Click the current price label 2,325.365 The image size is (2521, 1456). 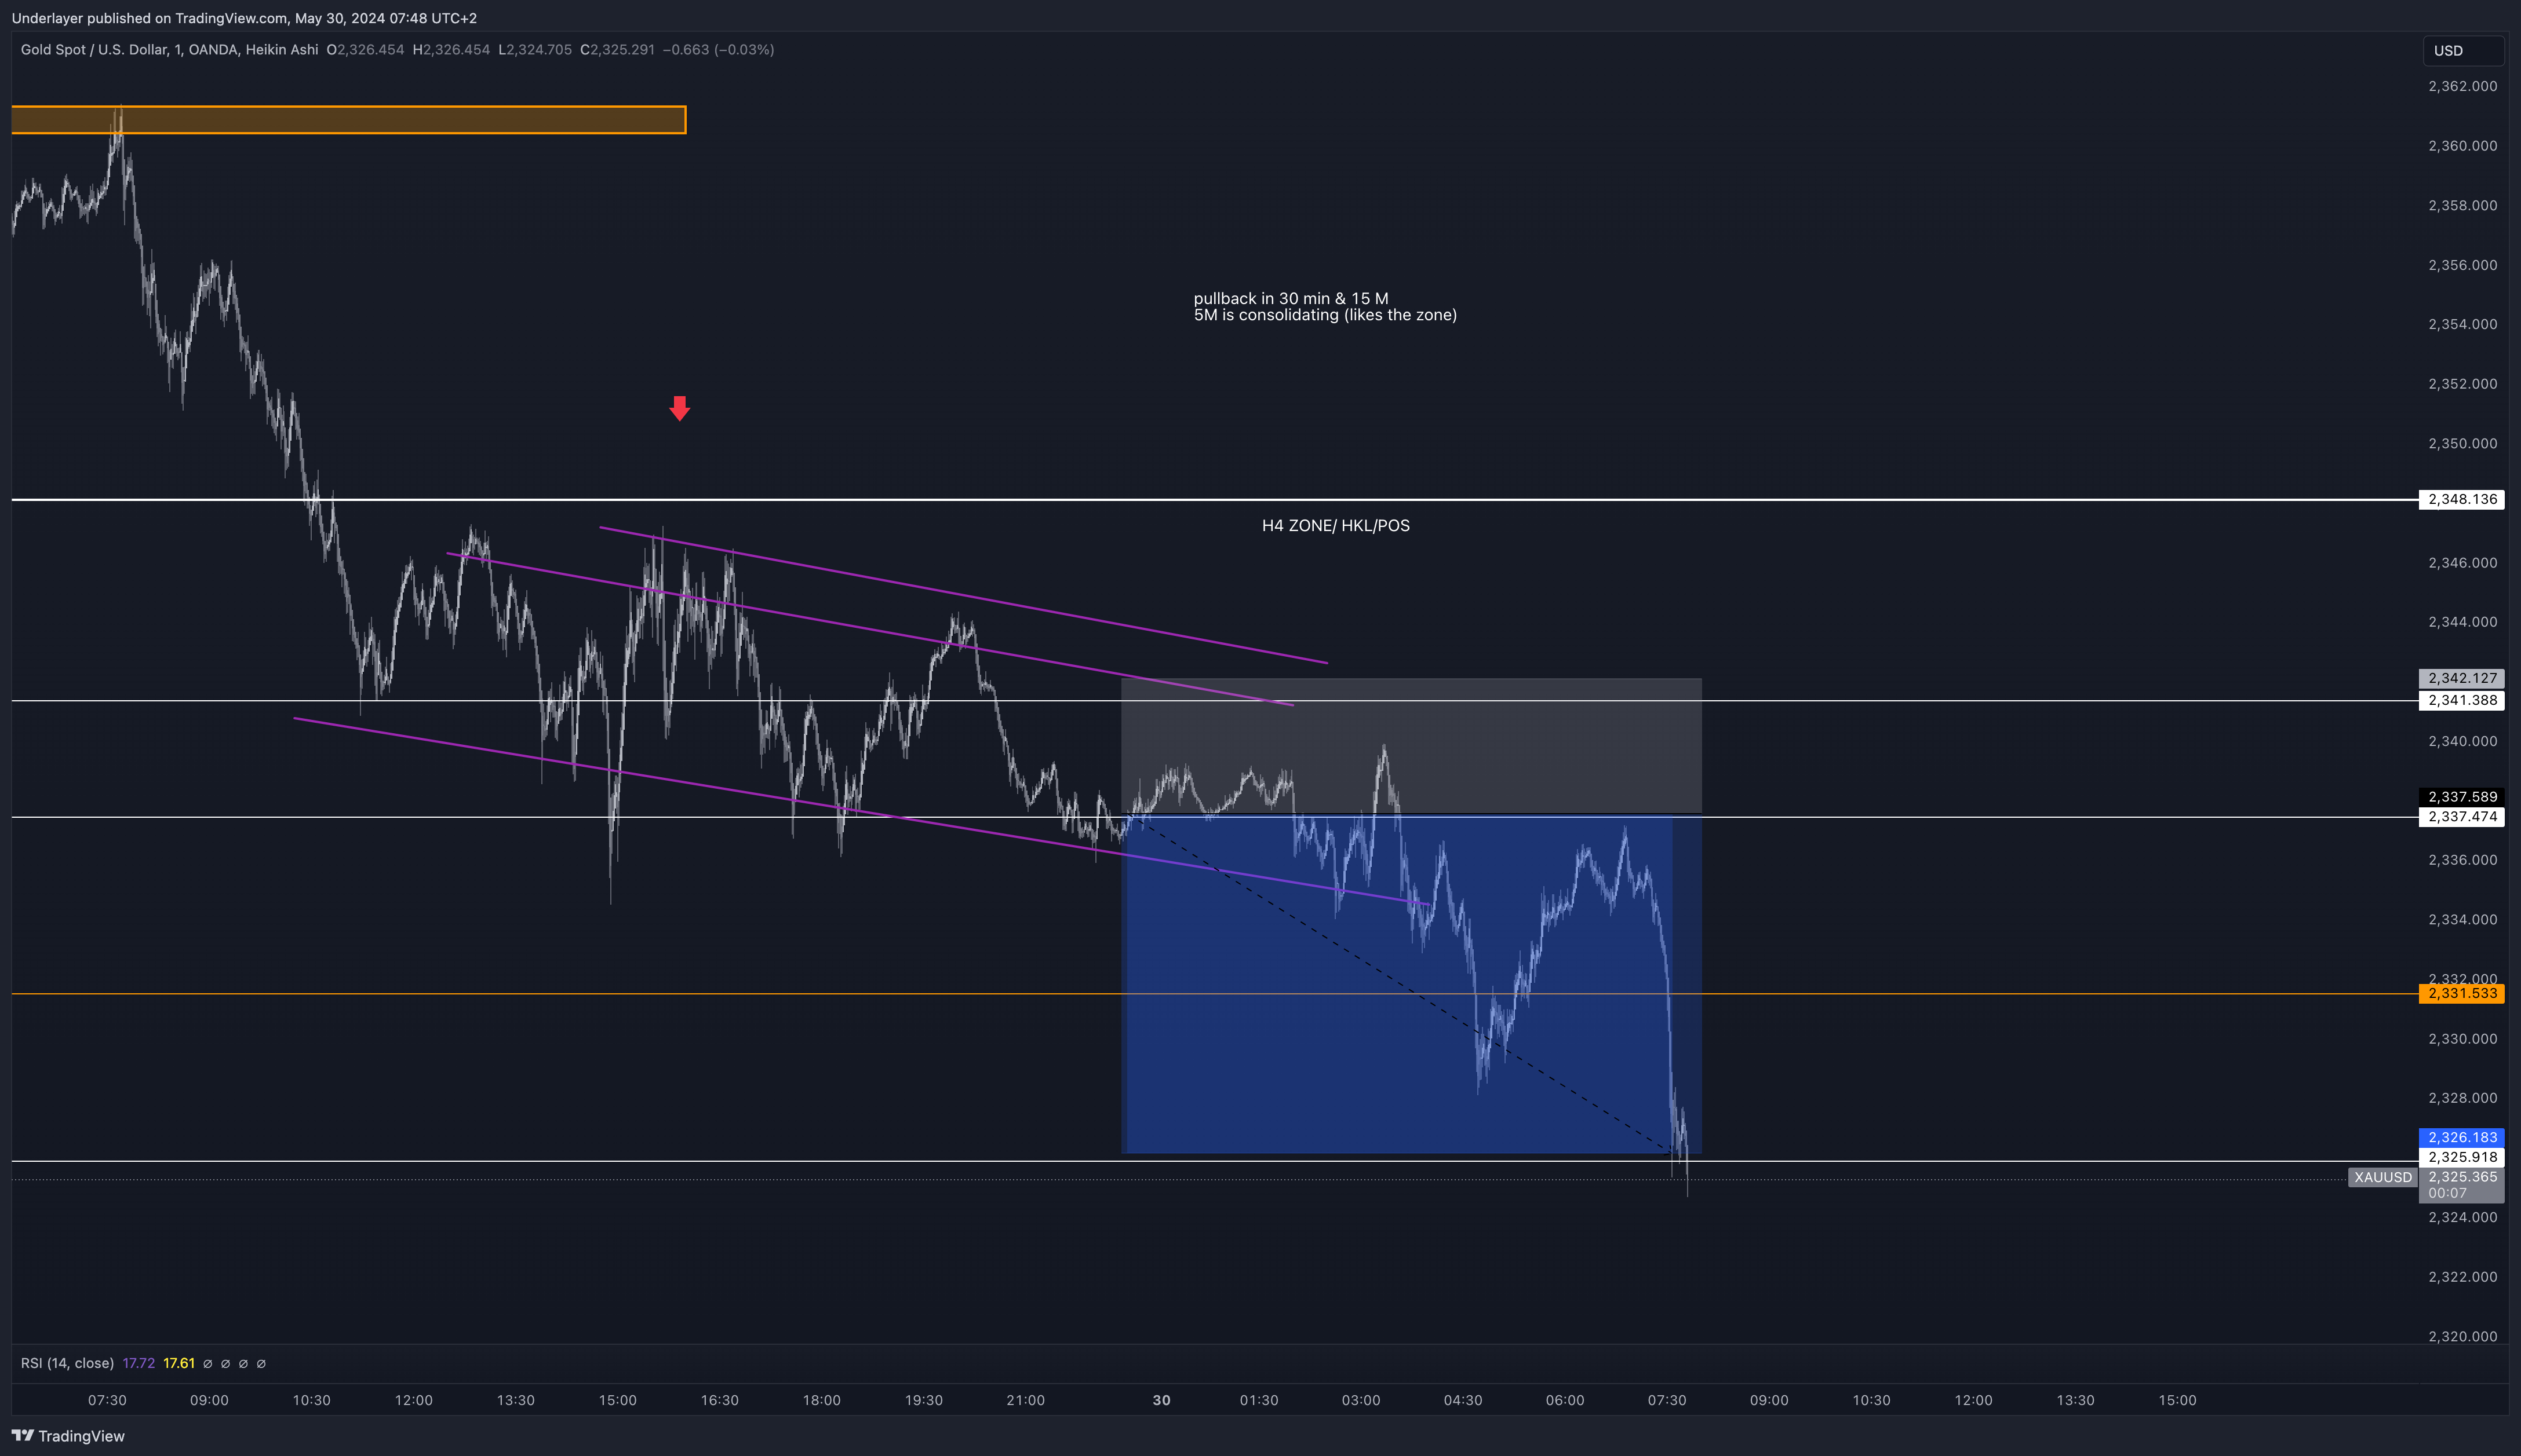tap(2462, 1177)
